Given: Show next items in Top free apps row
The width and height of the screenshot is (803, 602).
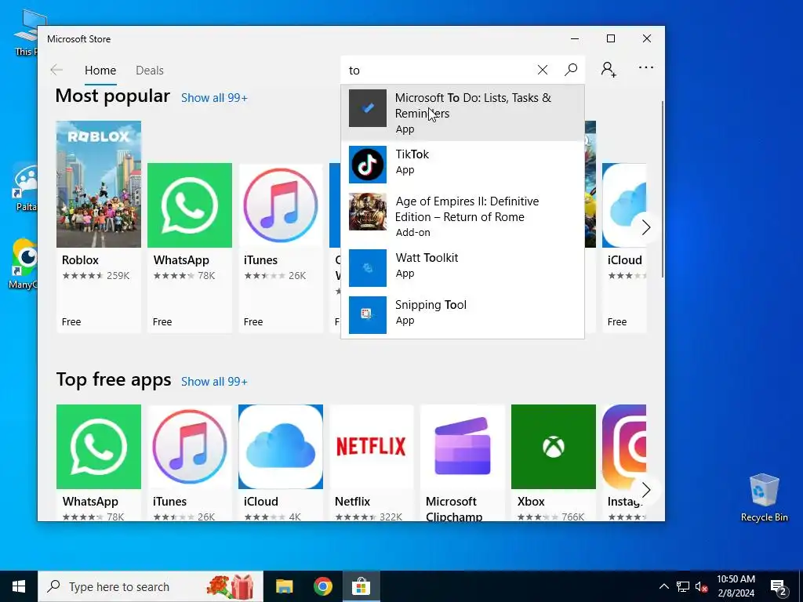Looking at the screenshot, I should pyautogui.click(x=646, y=489).
